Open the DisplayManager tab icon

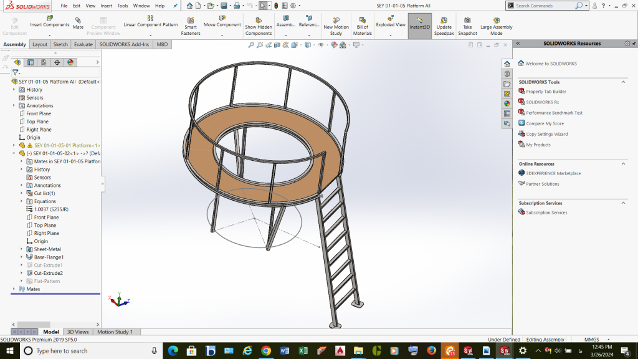click(70, 62)
